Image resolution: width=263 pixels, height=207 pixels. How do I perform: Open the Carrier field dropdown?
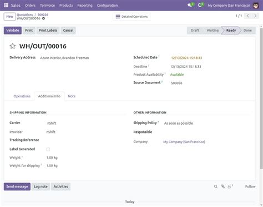coord(52,124)
